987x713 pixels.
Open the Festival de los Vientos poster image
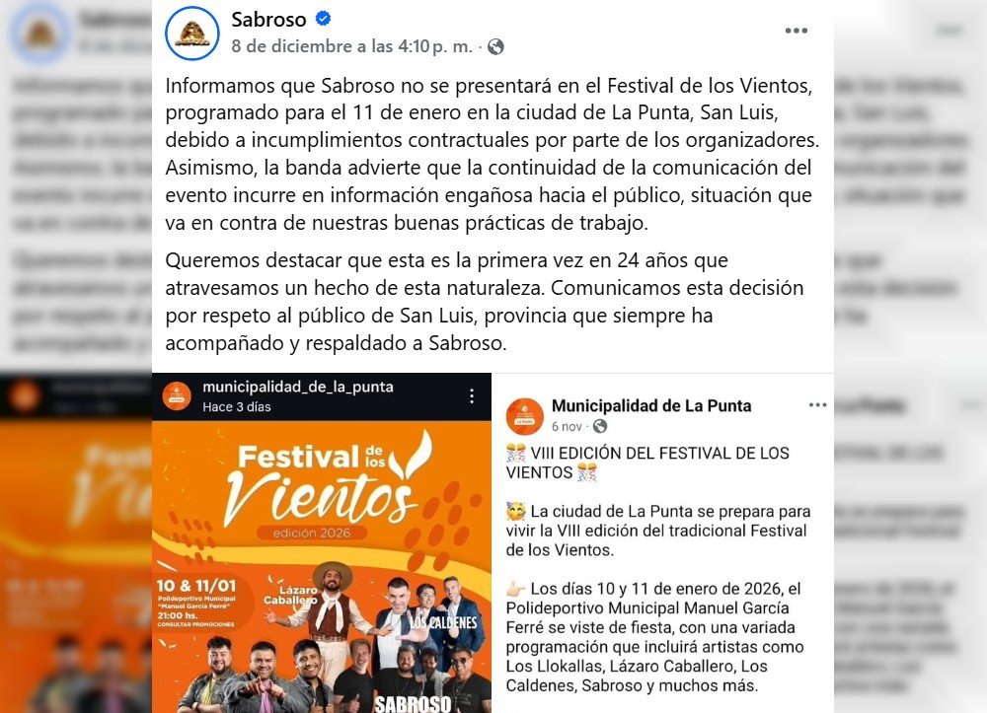click(322, 566)
